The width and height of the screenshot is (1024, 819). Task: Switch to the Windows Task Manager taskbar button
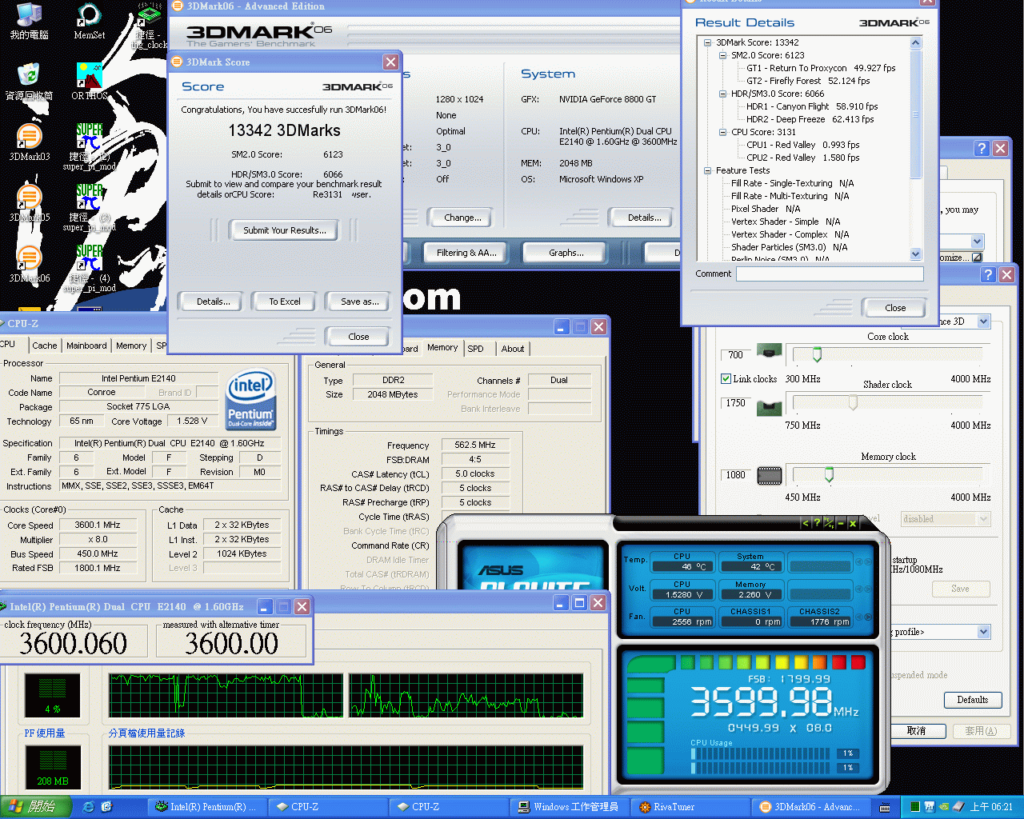pos(570,807)
